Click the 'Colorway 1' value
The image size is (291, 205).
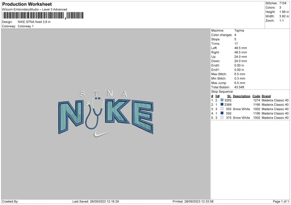pos(26,26)
